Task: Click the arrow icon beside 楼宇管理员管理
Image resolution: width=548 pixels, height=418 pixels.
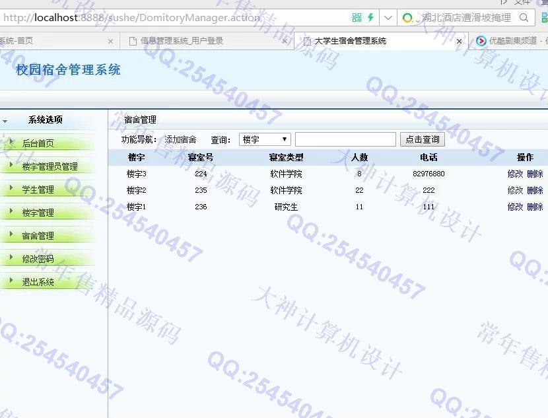Action: click(x=11, y=164)
